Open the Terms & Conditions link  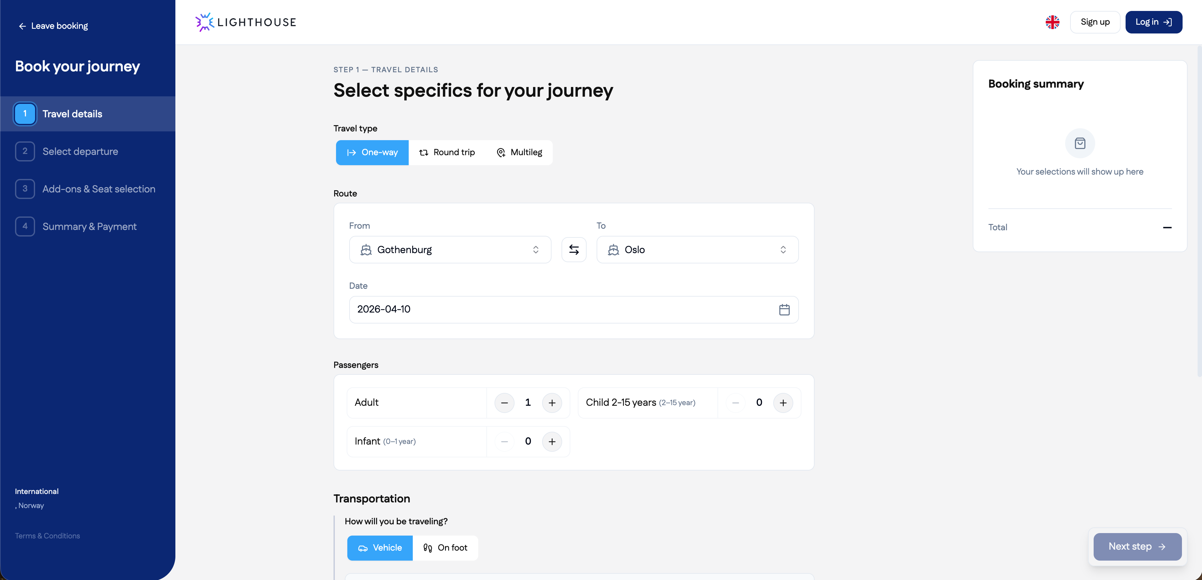(47, 536)
